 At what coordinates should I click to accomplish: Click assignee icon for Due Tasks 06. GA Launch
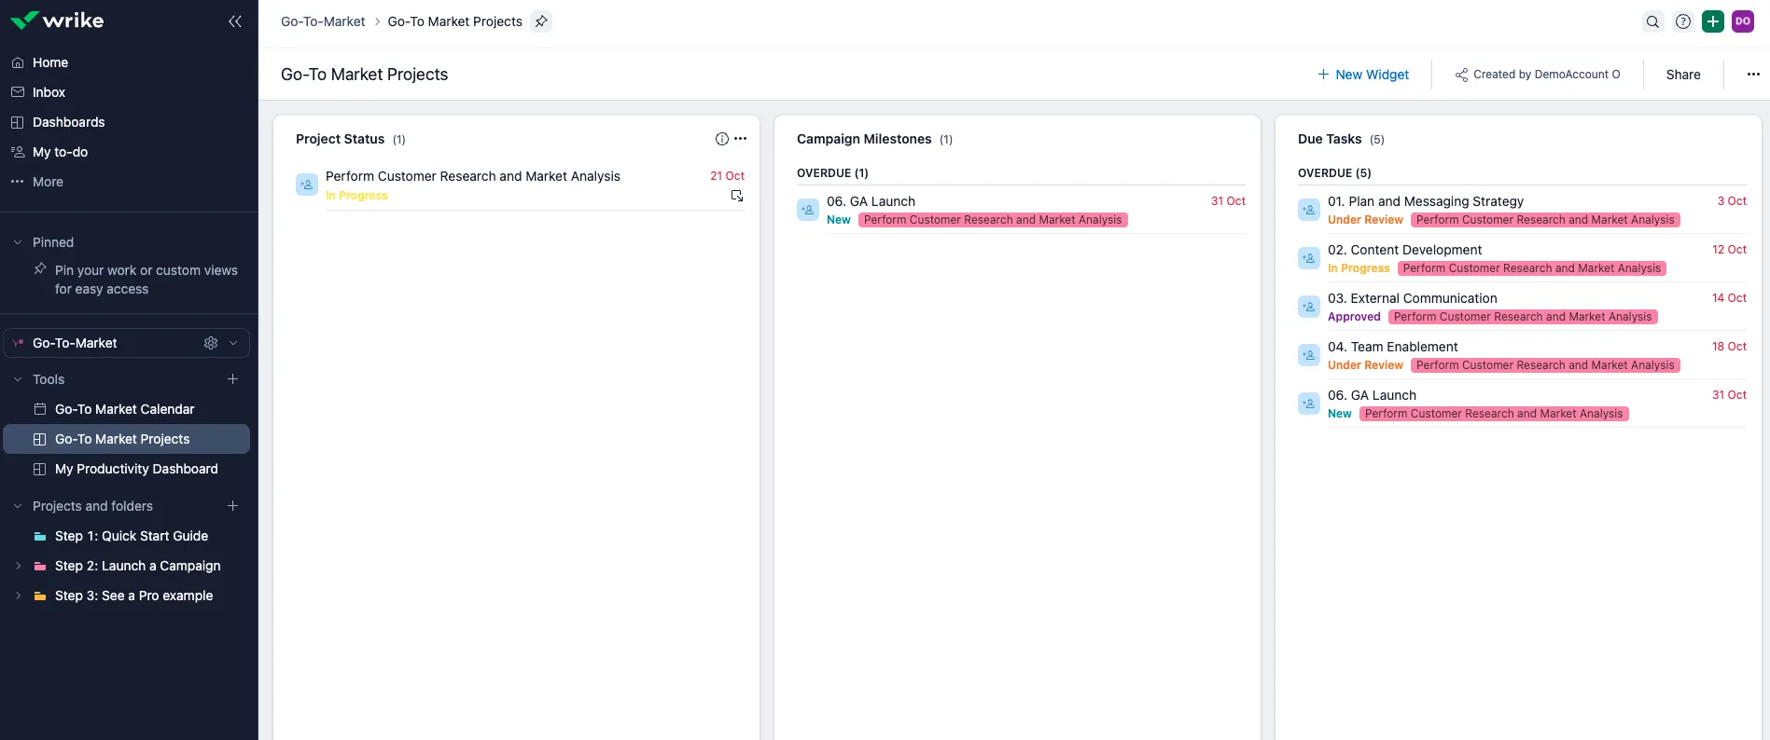point(1309,404)
